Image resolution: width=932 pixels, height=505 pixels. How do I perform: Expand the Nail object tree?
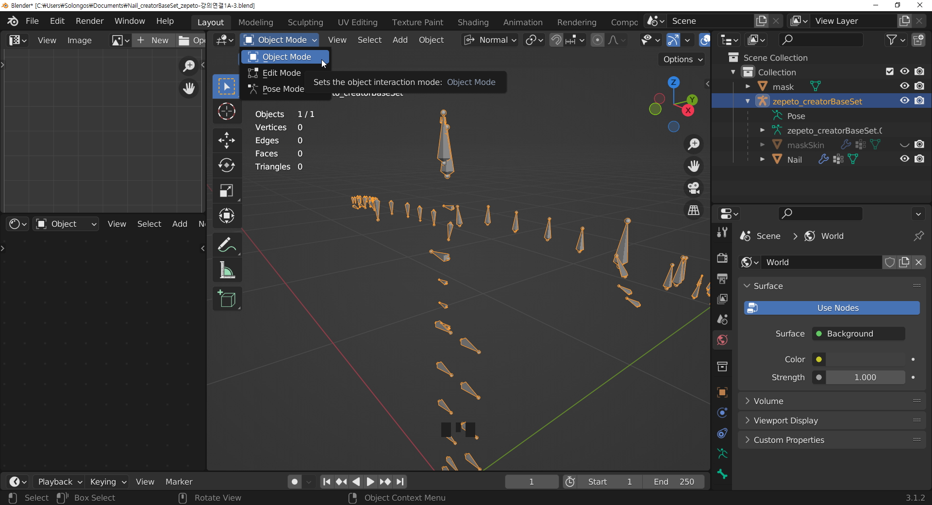(762, 159)
